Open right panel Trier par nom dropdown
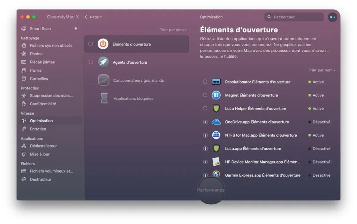This screenshot has width=357, height=224. point(322,70)
